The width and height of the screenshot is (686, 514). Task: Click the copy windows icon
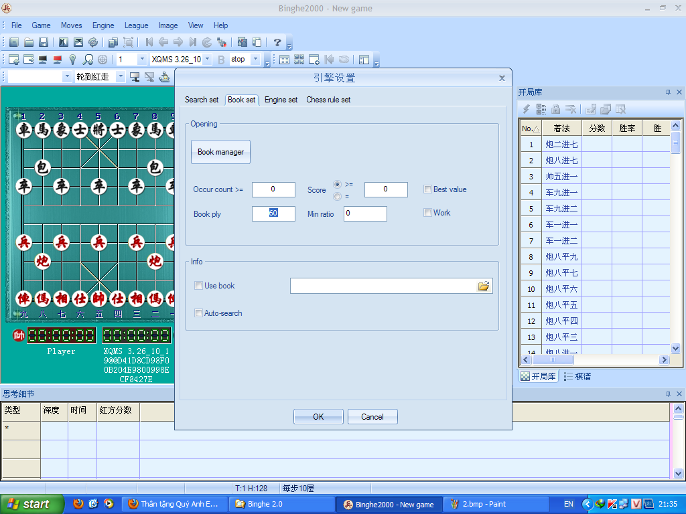[113, 42]
